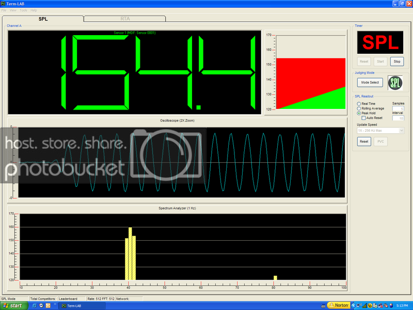Viewport: 413px width, 310px height.
Task: Click the tallest 40 Hz spectrum bar
Action: 130,254
